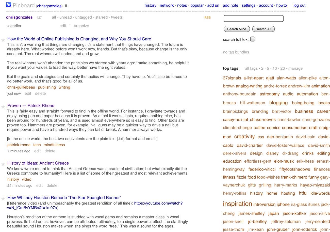The image size is (330, 232).
Task: Select the chris-guillebeau tag on first bookmark
Action: point(21,87)
